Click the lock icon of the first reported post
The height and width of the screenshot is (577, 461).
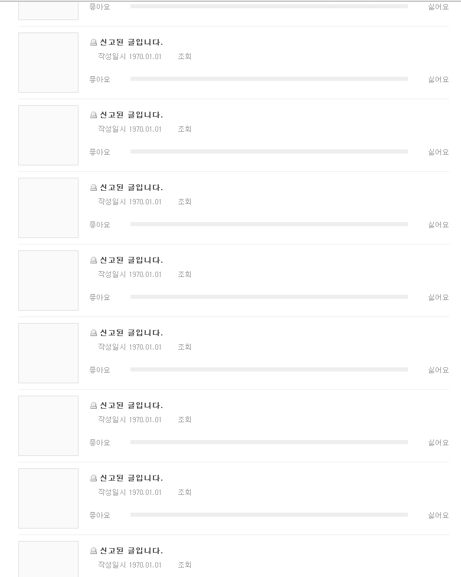[93, 43]
